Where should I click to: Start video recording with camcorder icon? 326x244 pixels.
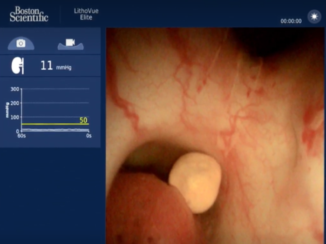[x=70, y=44]
